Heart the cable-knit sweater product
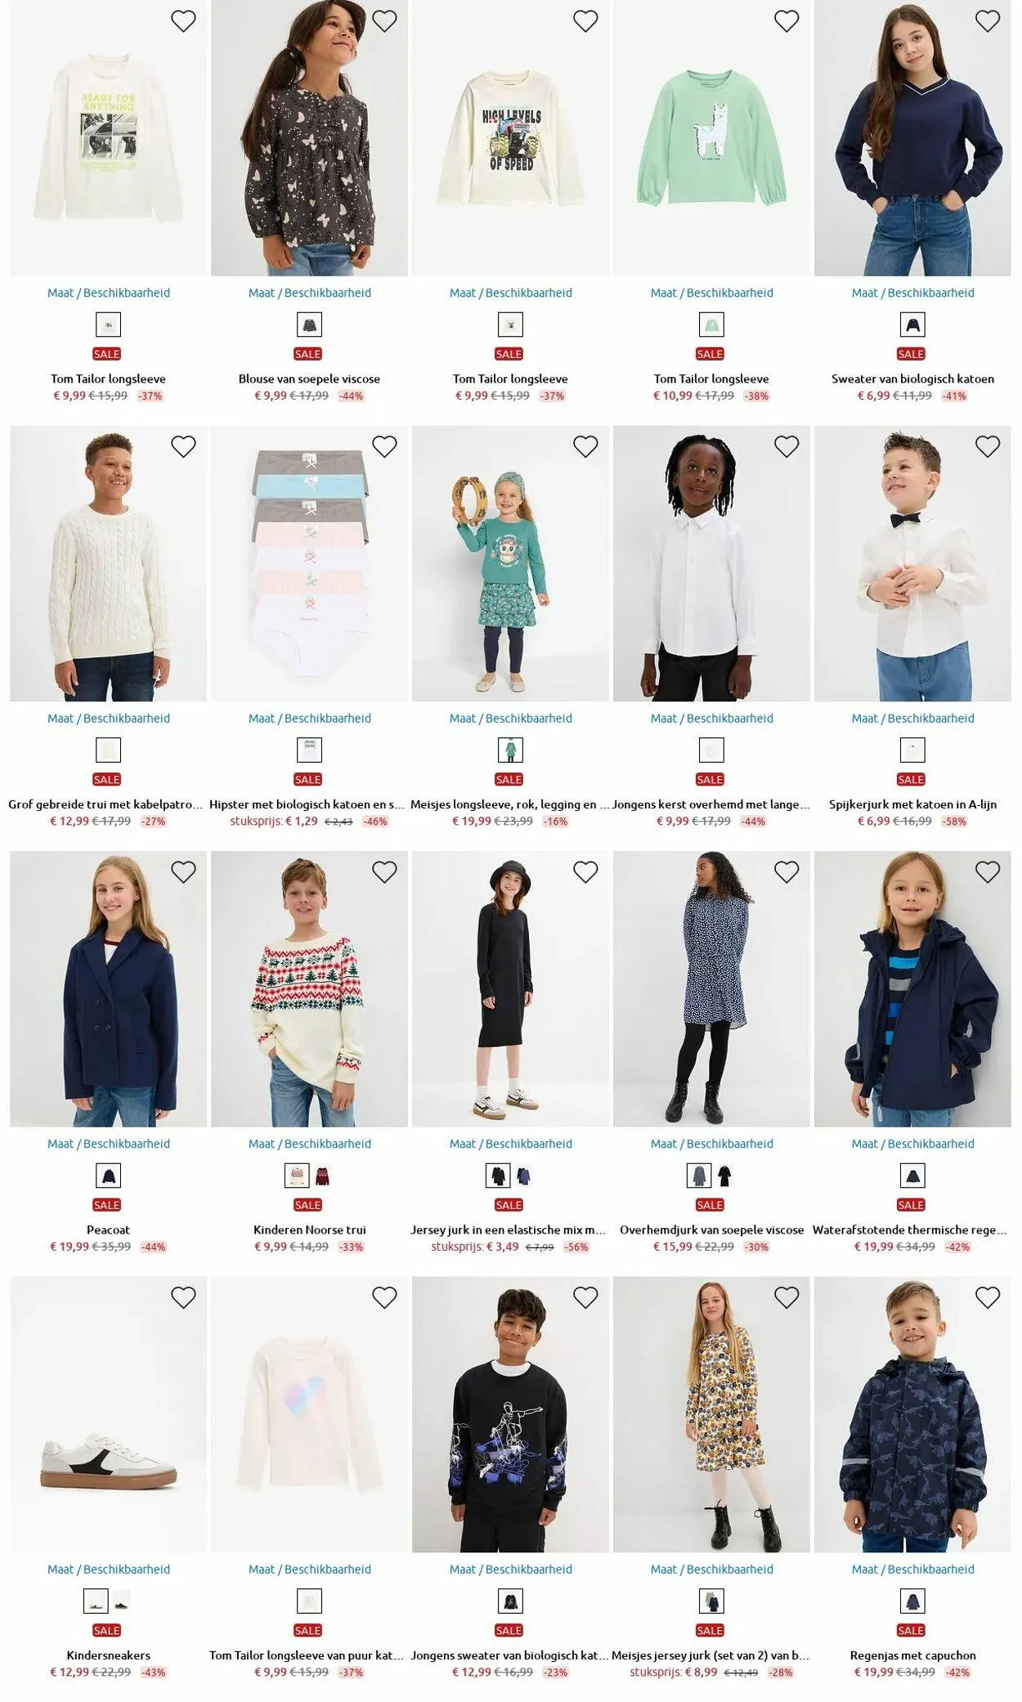The height and width of the screenshot is (1702, 1022). coord(183,446)
